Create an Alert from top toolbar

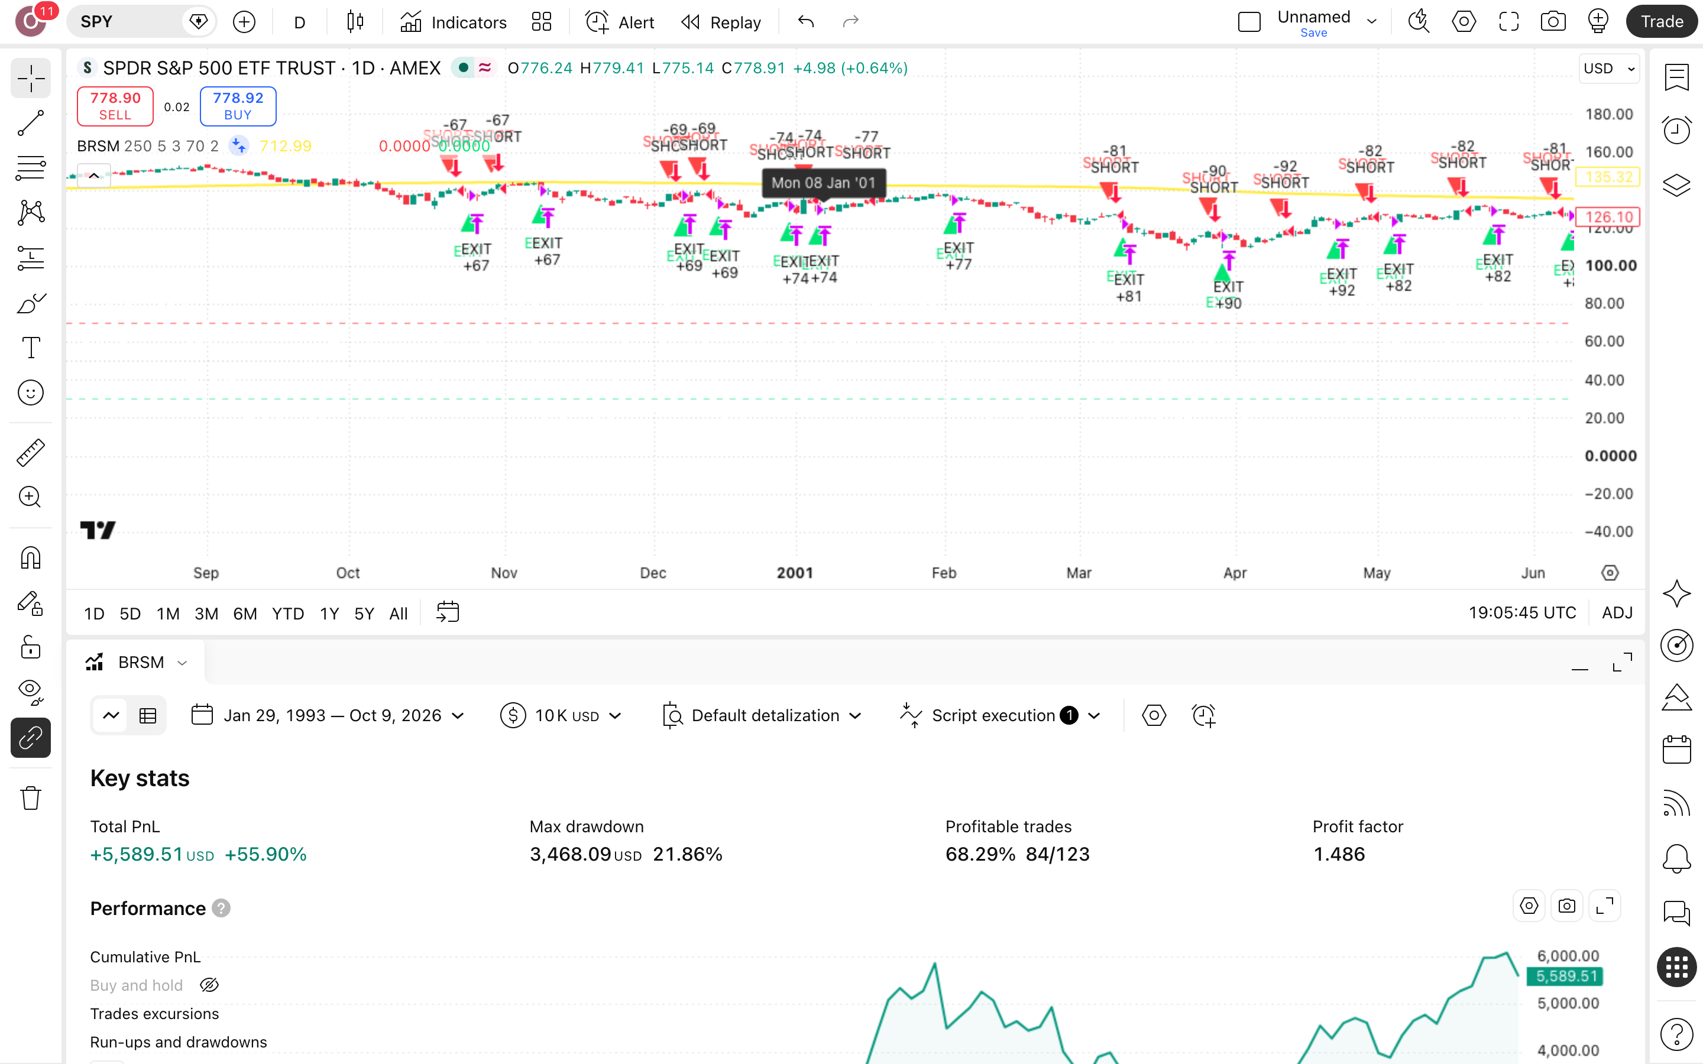pos(619,22)
